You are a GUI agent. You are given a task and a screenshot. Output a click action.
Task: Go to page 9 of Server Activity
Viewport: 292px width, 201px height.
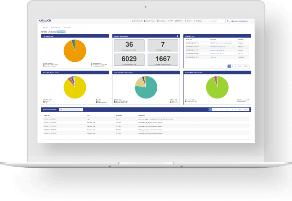point(236,110)
